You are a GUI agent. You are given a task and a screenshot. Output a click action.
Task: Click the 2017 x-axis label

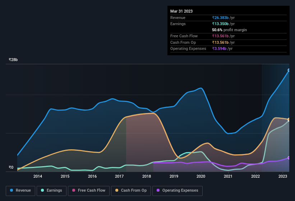coord(119,176)
